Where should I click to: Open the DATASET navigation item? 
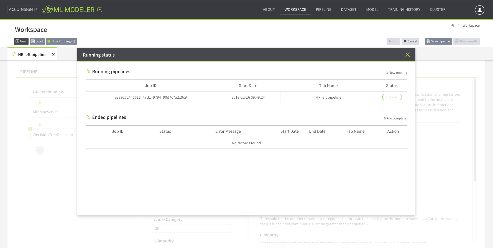coord(349,9)
